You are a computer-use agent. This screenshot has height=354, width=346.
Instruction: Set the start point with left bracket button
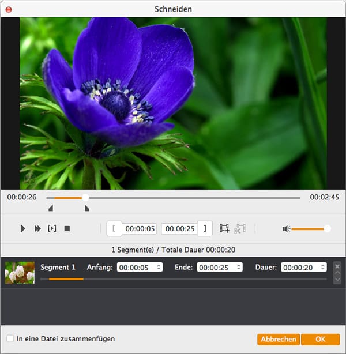(x=114, y=228)
